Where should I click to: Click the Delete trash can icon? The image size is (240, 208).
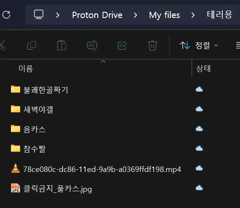pyautogui.click(x=153, y=45)
